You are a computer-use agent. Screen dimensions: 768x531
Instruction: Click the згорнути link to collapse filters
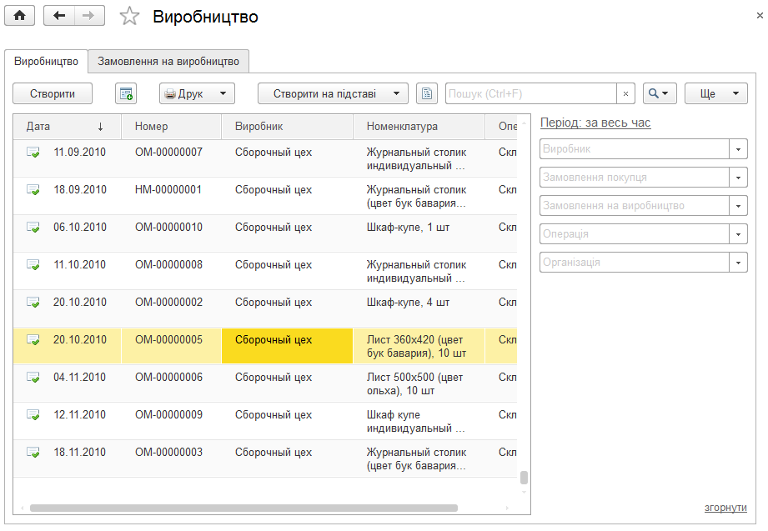[725, 508]
